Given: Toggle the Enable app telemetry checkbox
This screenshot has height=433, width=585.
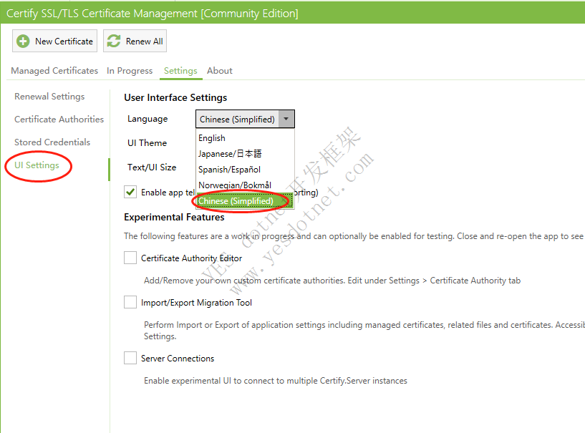Looking at the screenshot, I should tap(130, 192).
